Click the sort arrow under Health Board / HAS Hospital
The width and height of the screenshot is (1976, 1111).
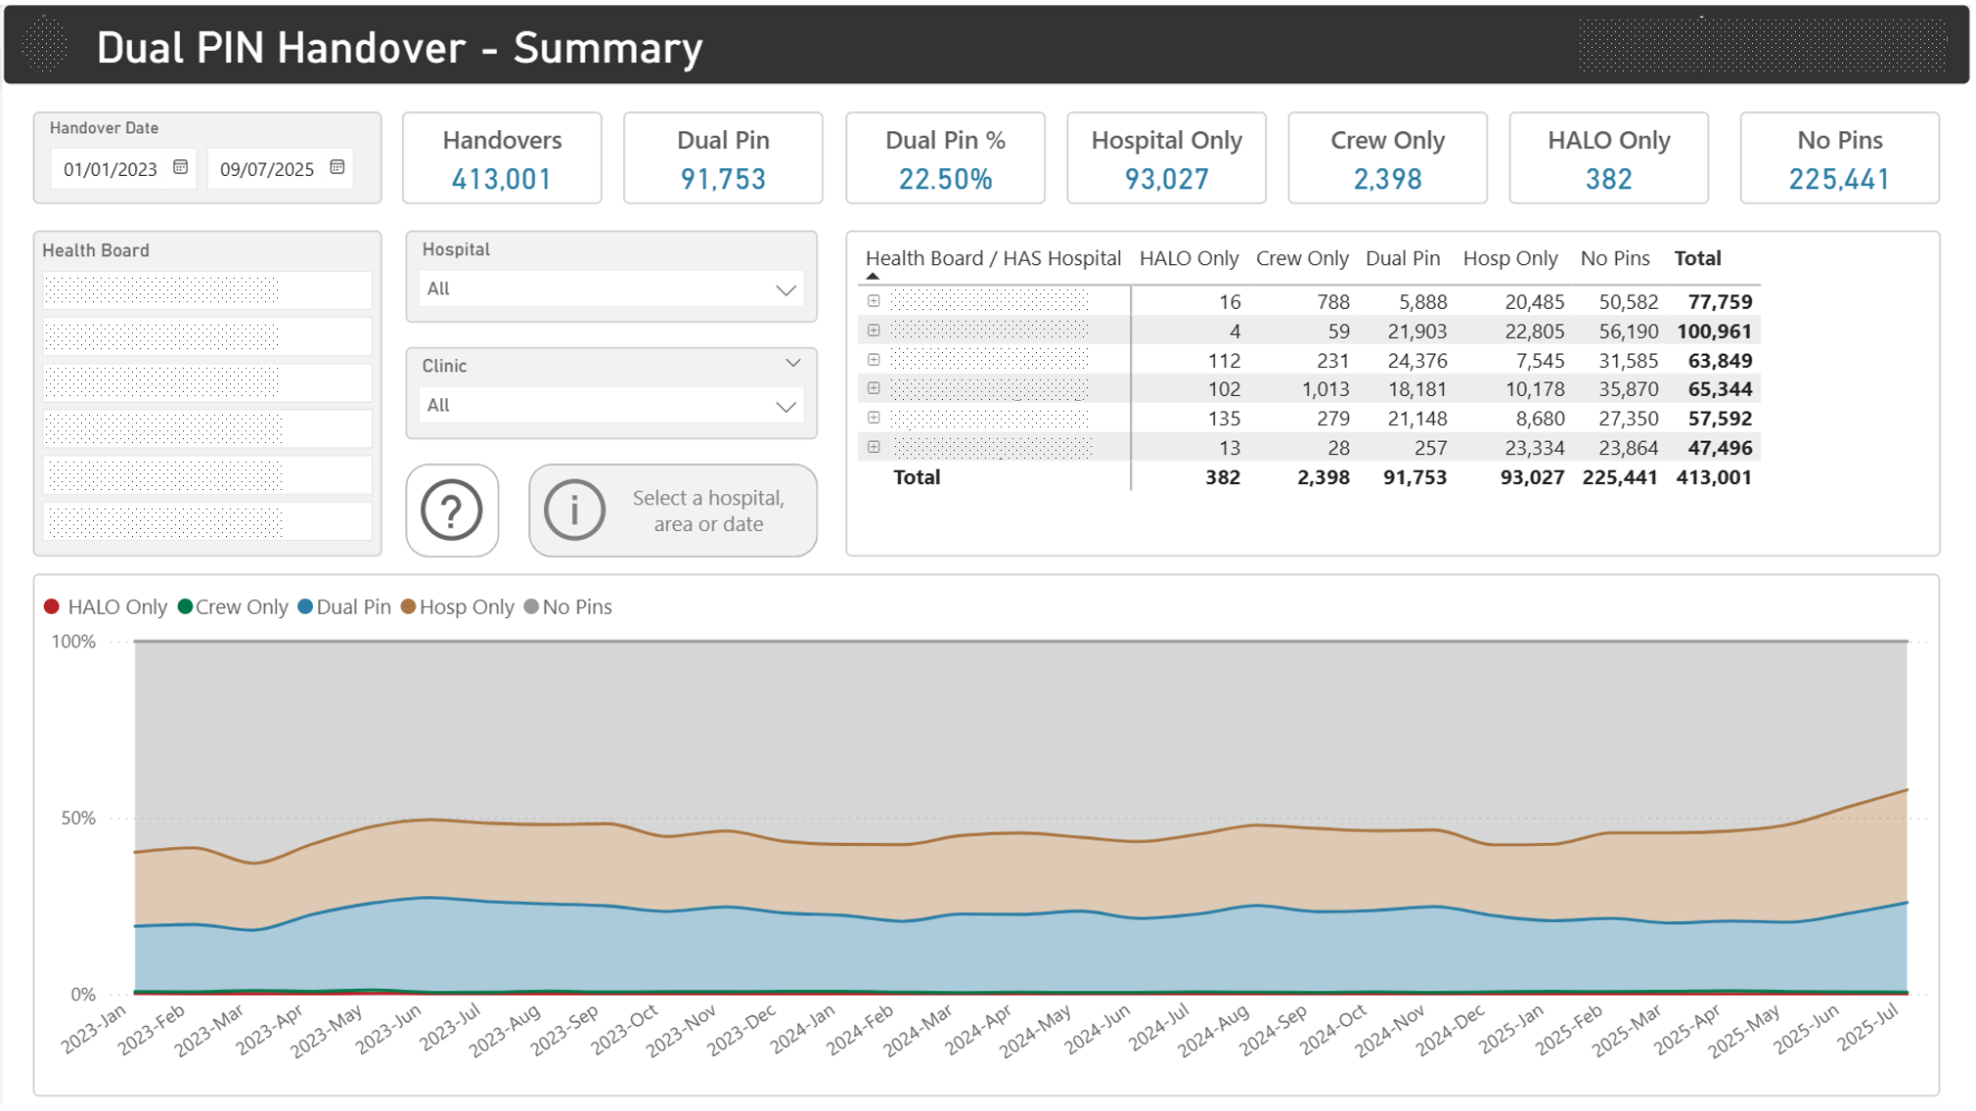pos(874,277)
